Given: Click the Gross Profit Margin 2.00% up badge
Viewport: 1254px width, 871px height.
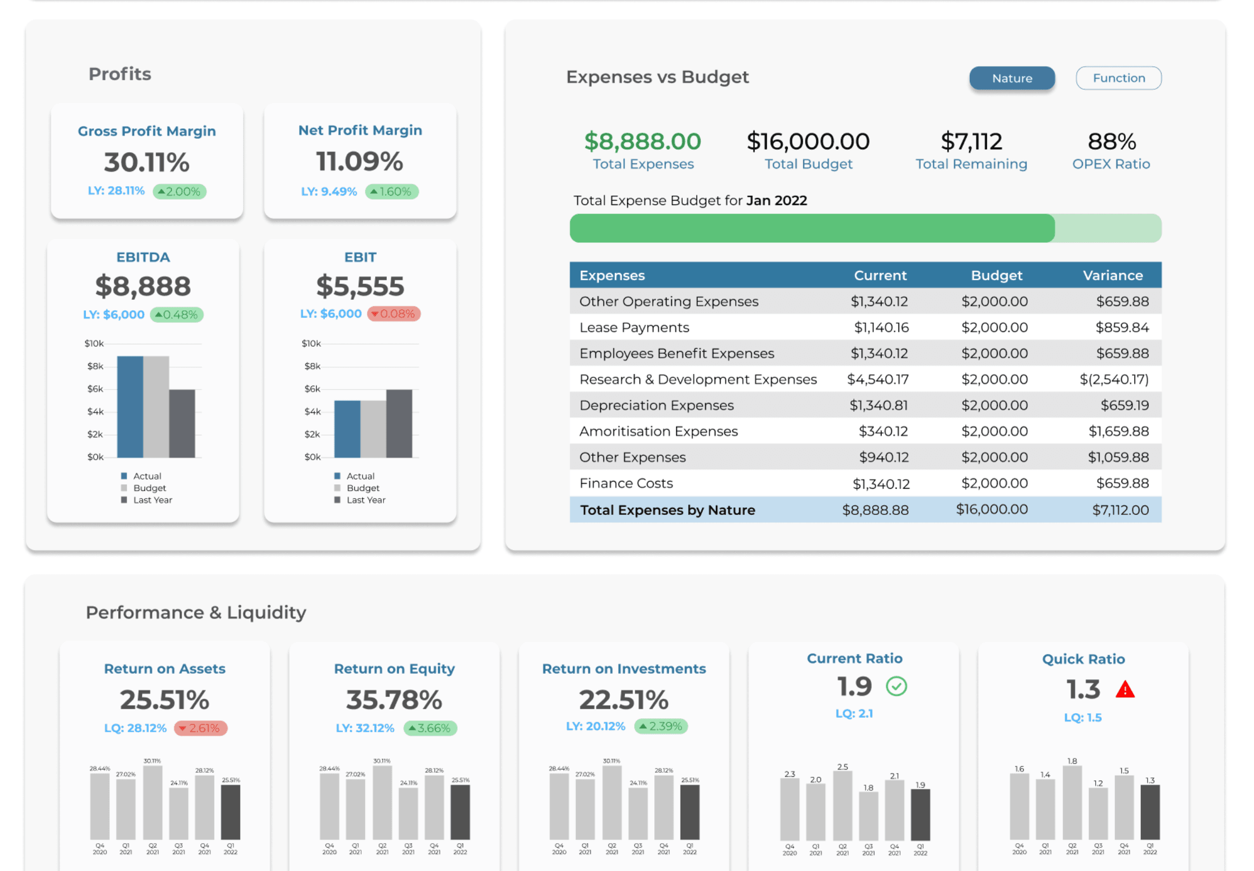Looking at the screenshot, I should pos(179,192).
